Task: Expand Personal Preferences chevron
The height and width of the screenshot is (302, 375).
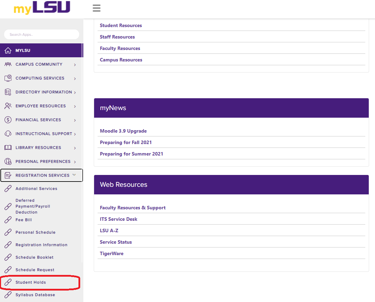Action: (x=75, y=162)
